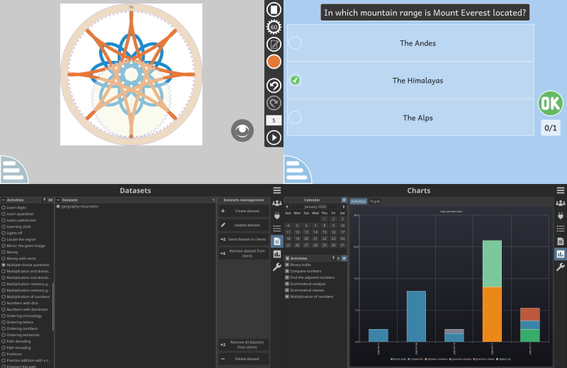Switch to the Pupils tab
Image resolution: width=567 pixels, height=368 pixels.
pos(375,202)
